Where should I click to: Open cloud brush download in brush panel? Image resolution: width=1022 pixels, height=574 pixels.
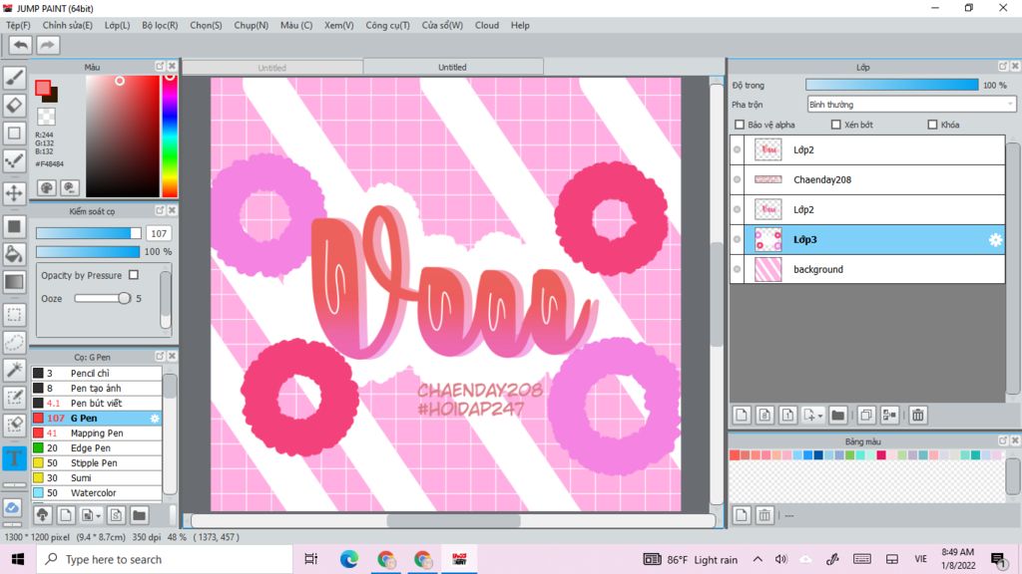pyautogui.click(x=42, y=515)
